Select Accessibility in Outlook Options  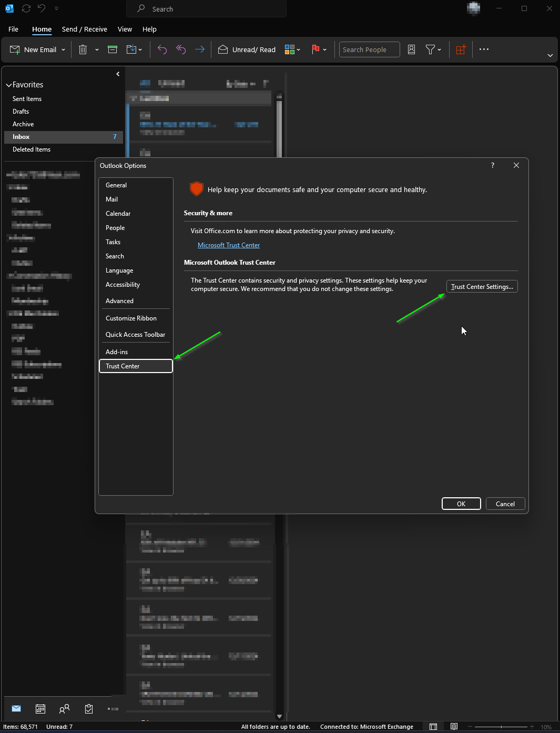tap(123, 285)
